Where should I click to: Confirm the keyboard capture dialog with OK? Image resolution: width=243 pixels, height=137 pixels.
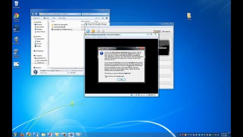[x=121, y=80]
